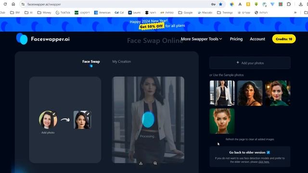Open the green download arrow extension
This screenshot has height=173, width=308.
click(256, 4)
